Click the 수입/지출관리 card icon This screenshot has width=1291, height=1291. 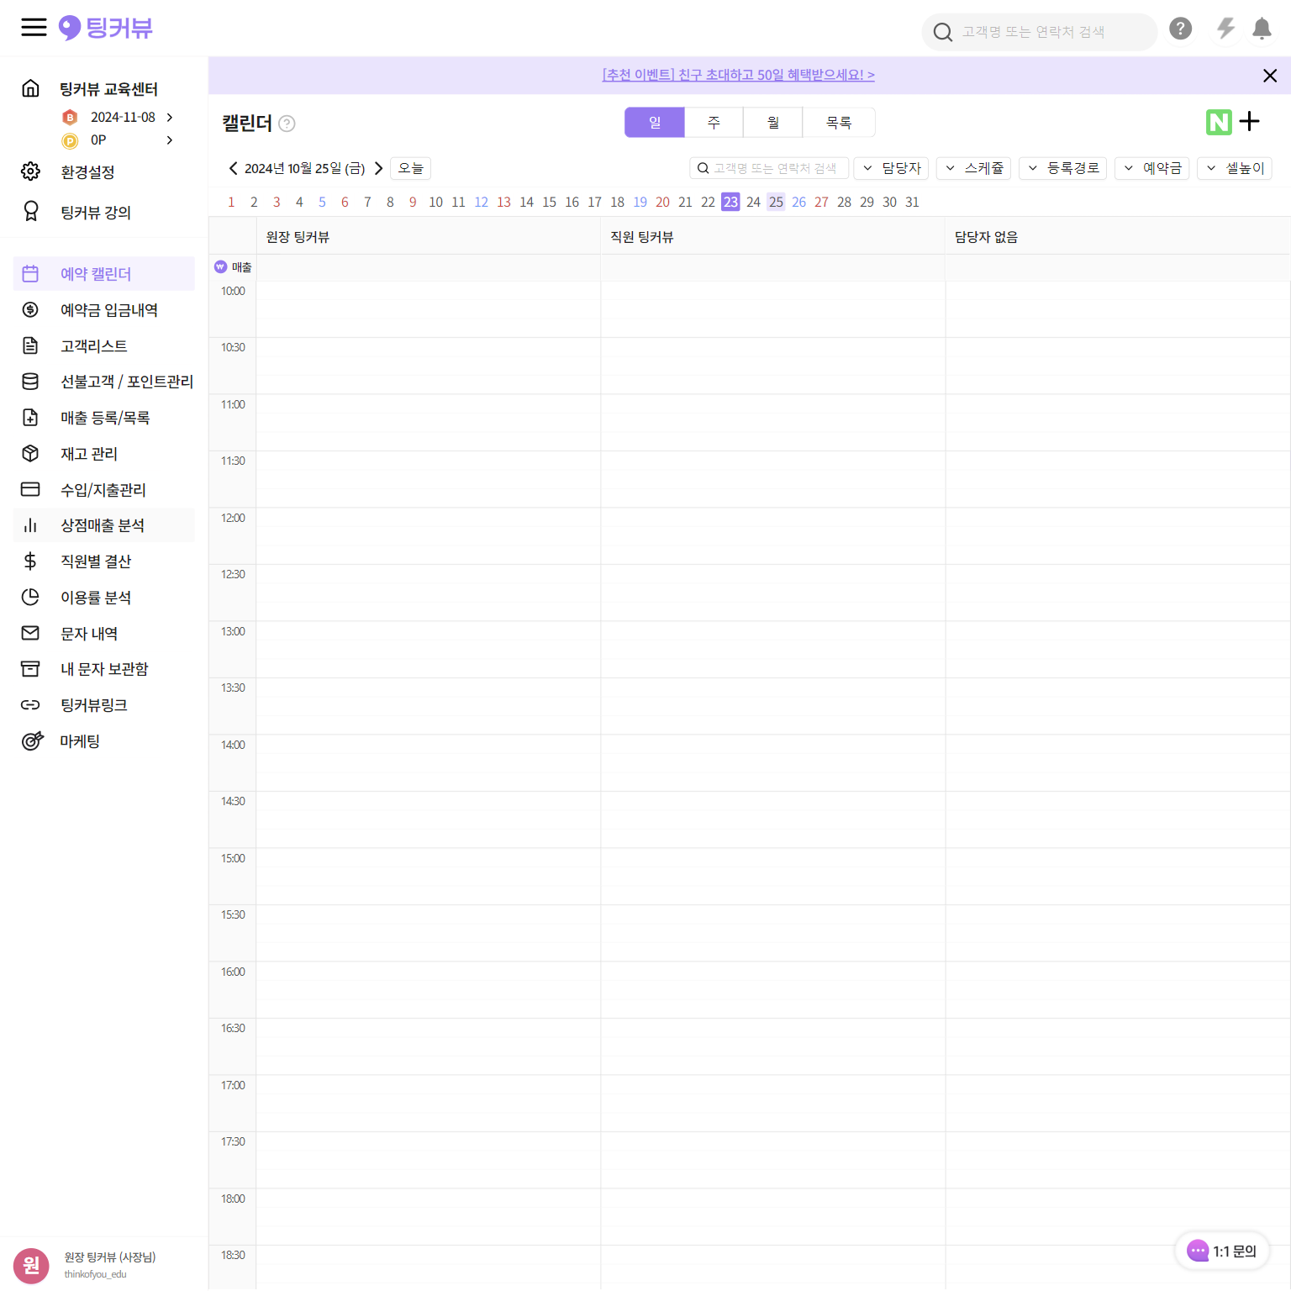coord(30,489)
